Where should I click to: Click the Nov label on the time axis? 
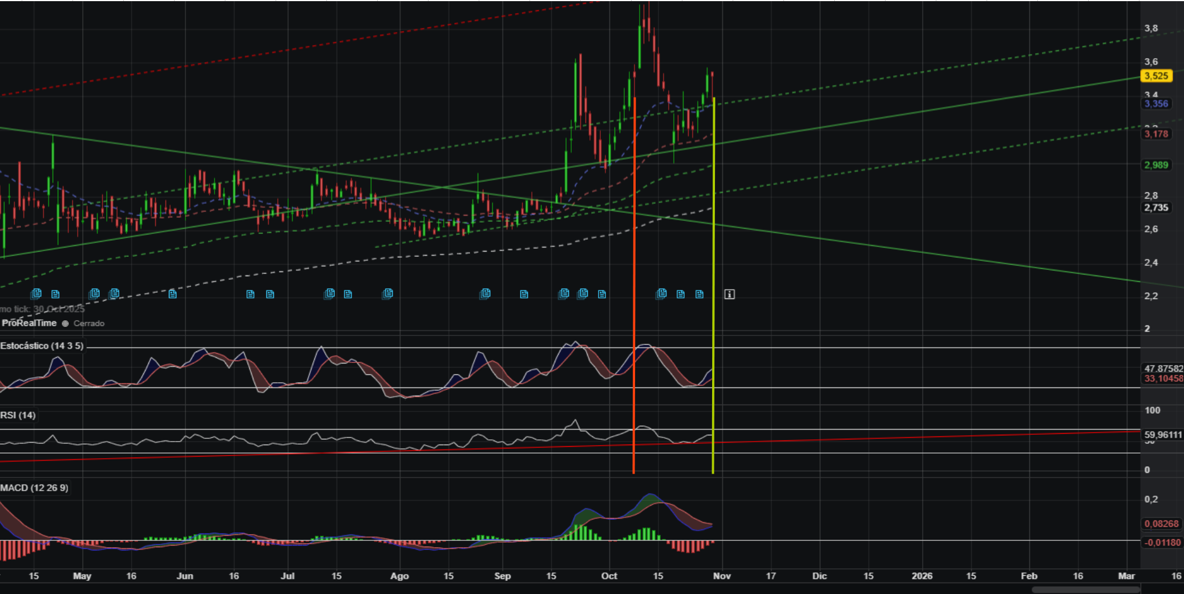click(x=722, y=576)
